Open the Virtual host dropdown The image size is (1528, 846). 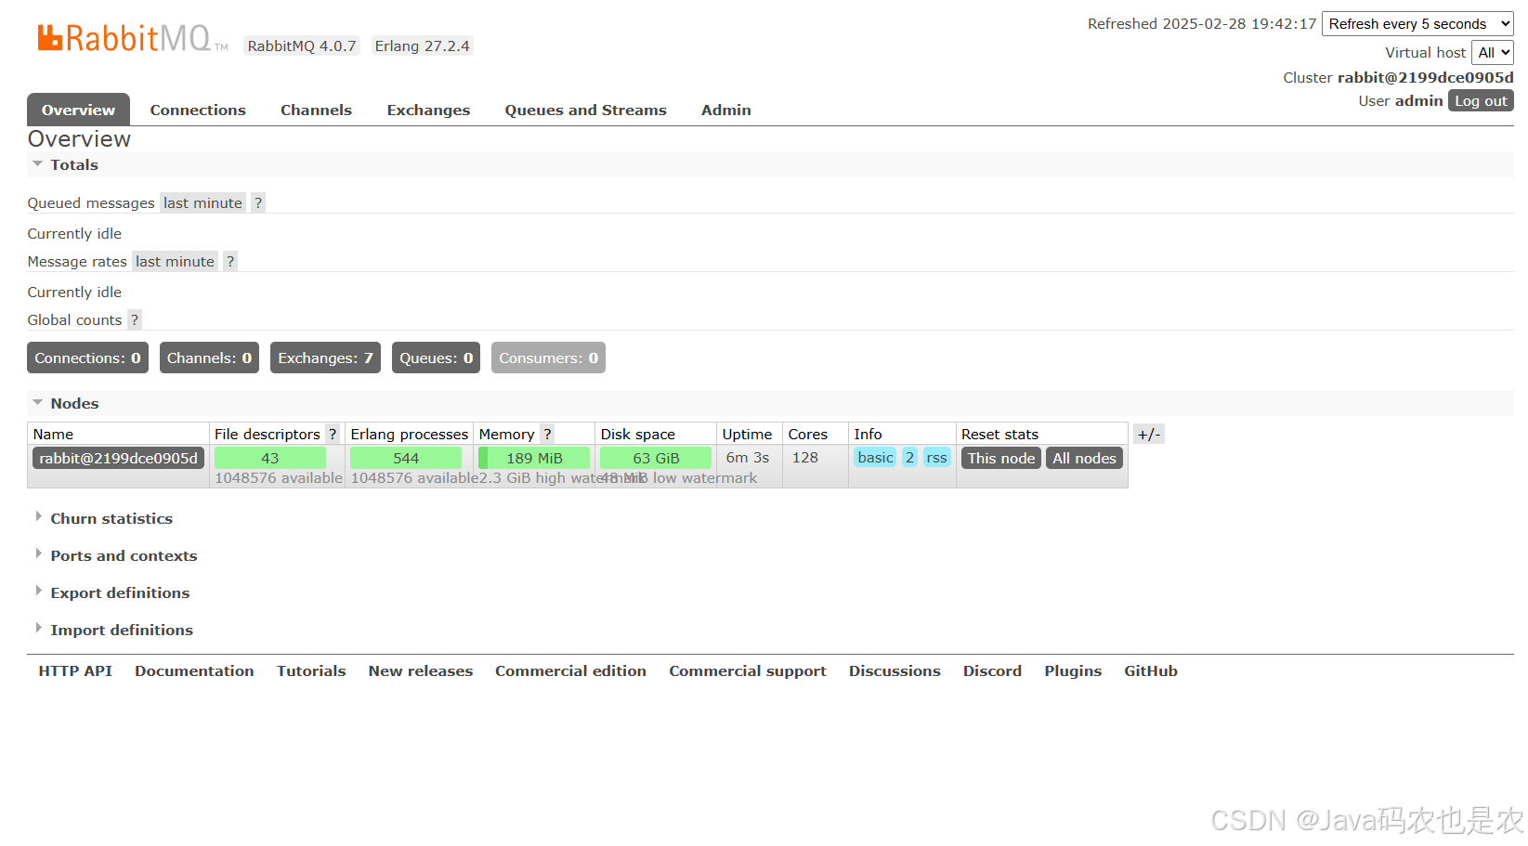coord(1492,52)
